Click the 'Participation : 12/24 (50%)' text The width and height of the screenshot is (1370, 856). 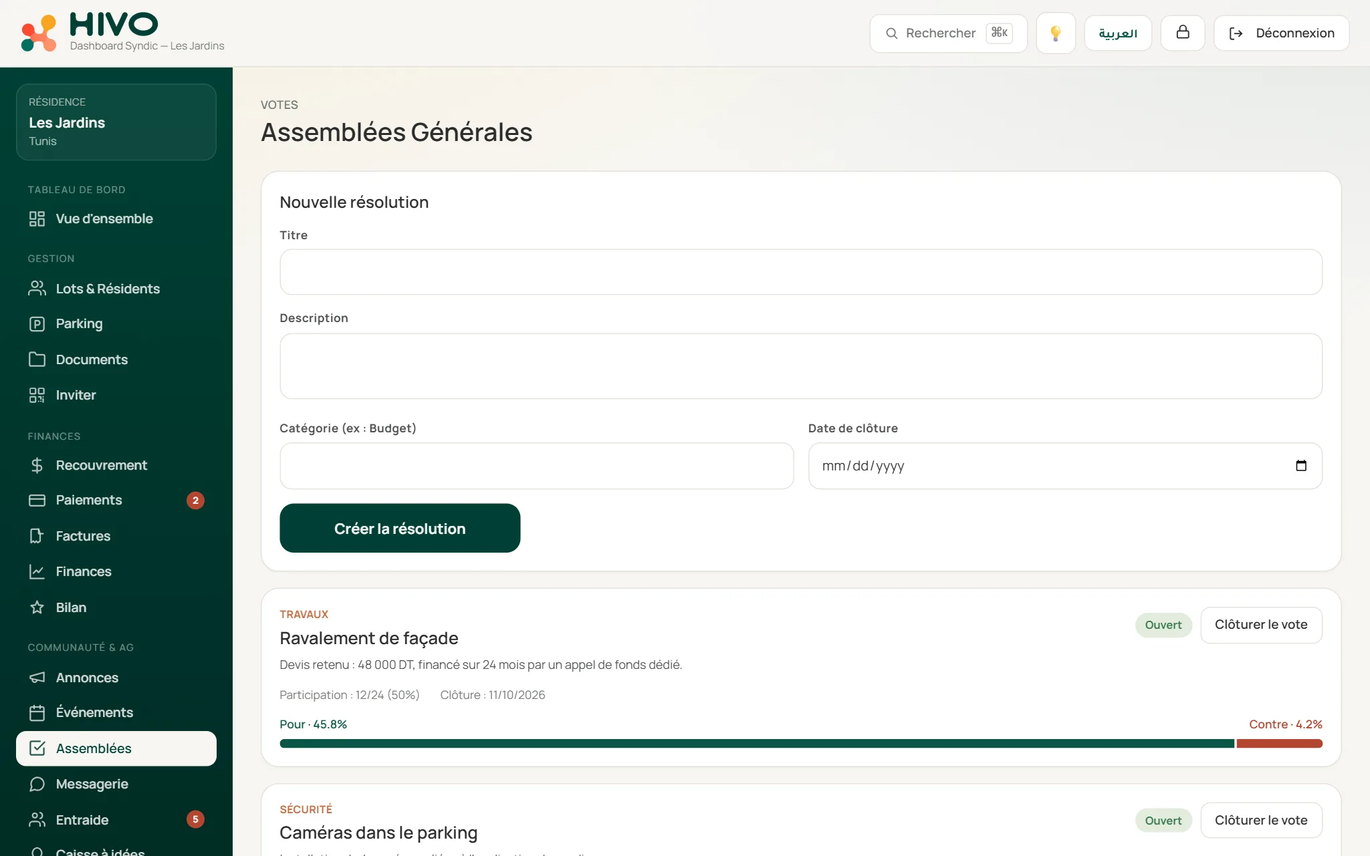tap(350, 695)
